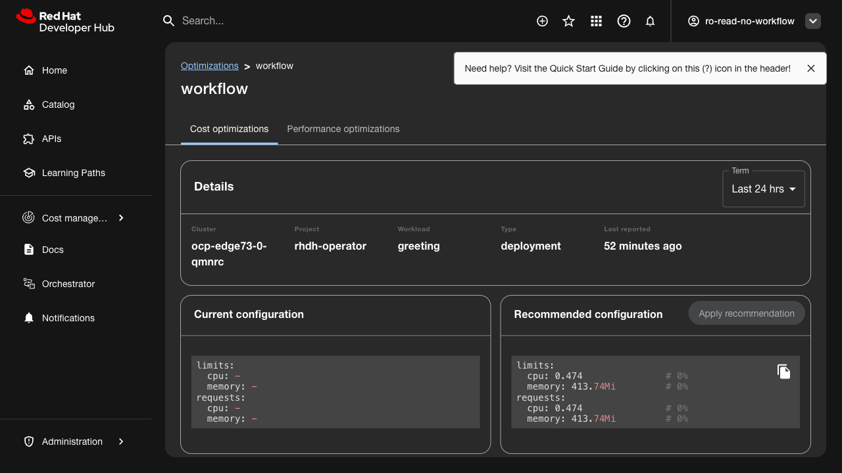Click the help question mark icon
The width and height of the screenshot is (842, 473).
point(624,21)
